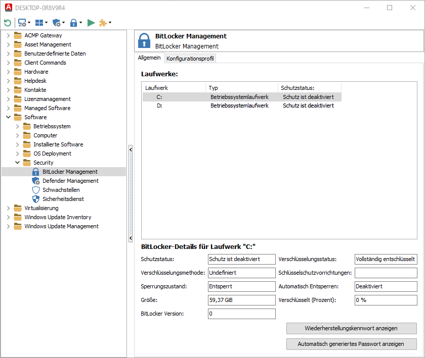Open the dropdown arrow beside the padlock icon
Viewport: 425px width, 358px height.
click(x=80, y=23)
